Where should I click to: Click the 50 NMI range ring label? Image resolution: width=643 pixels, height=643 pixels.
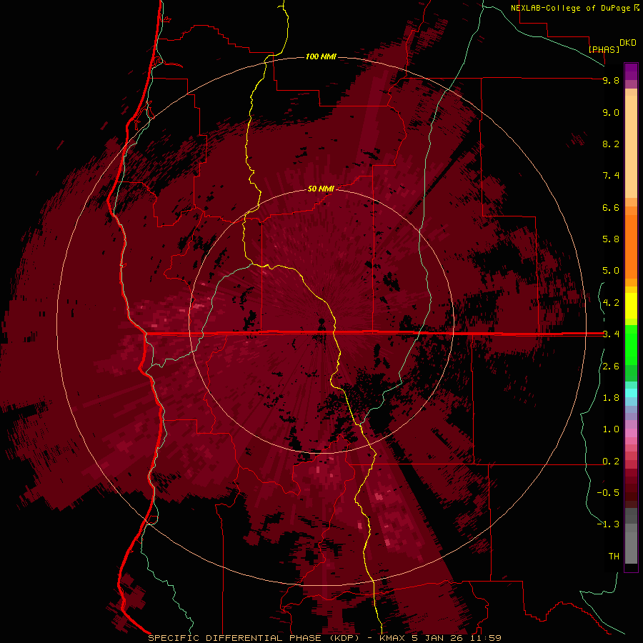click(321, 189)
